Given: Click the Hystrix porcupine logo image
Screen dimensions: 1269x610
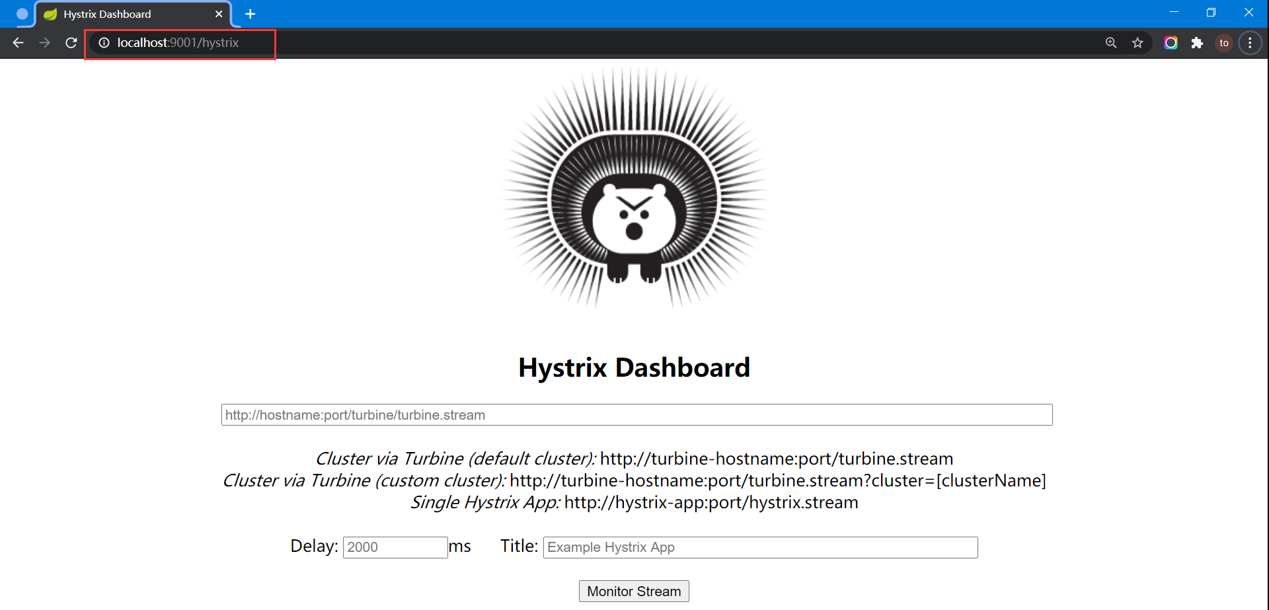Looking at the screenshot, I should [634, 188].
